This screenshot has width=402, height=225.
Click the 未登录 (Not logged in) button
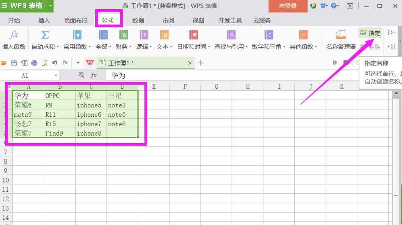pyautogui.click(x=288, y=6)
